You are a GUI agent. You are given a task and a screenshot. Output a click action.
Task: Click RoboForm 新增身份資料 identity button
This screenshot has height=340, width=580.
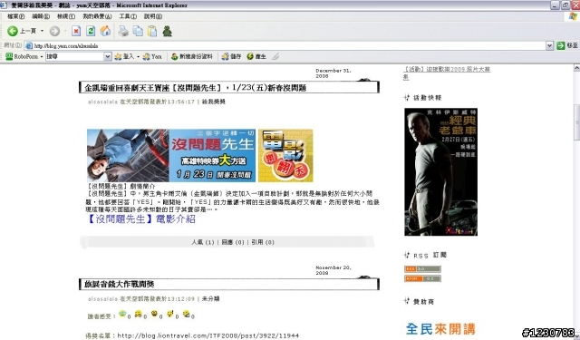pos(192,56)
